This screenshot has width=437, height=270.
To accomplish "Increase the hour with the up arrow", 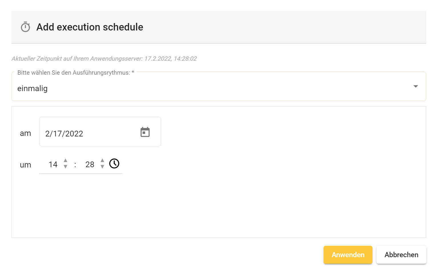I will pos(65,160).
